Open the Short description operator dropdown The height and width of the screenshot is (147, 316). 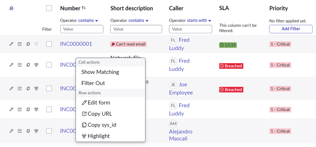tap(139, 20)
